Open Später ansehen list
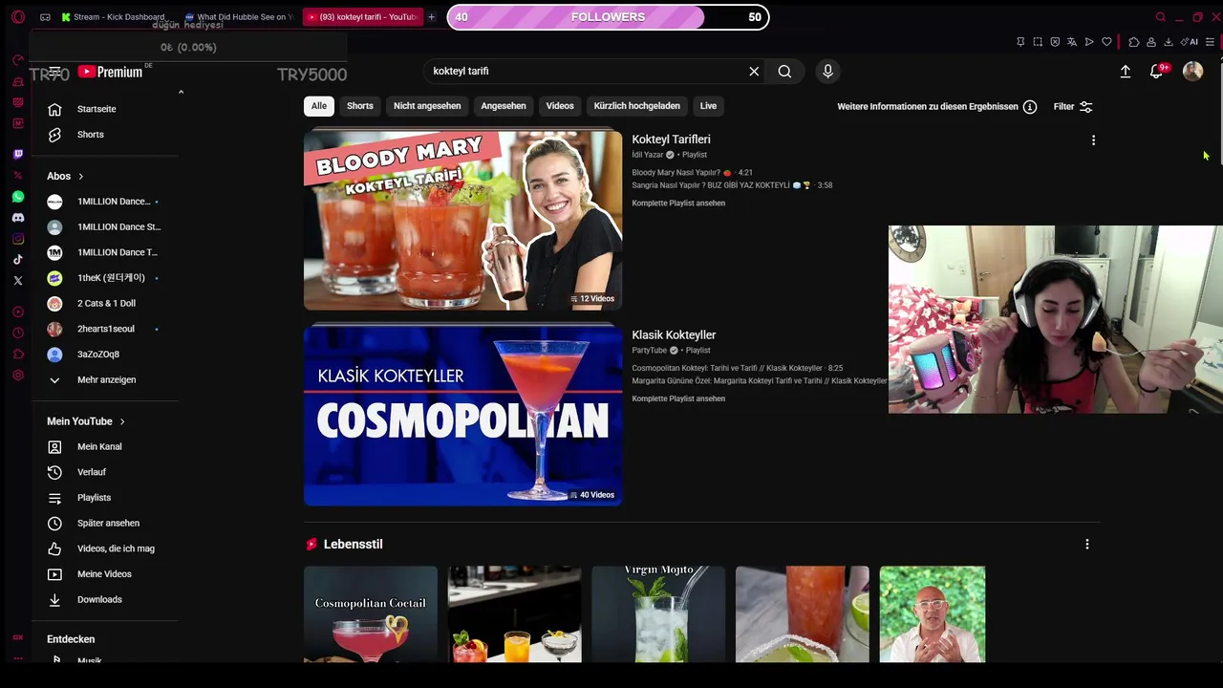This screenshot has width=1223, height=688. point(107,524)
